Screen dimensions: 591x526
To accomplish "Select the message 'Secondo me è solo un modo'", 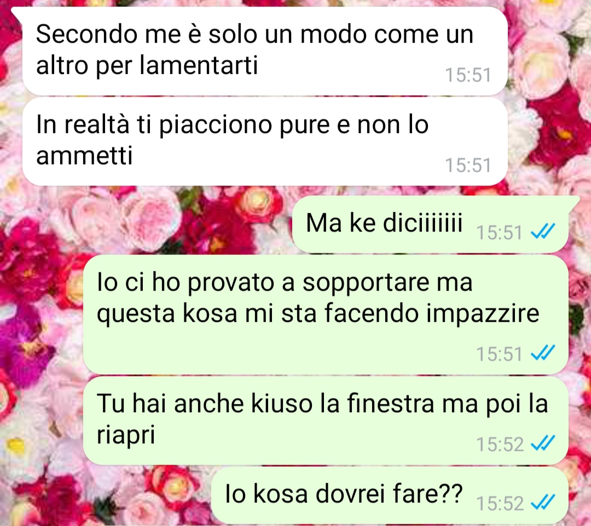I will pos(265,51).
